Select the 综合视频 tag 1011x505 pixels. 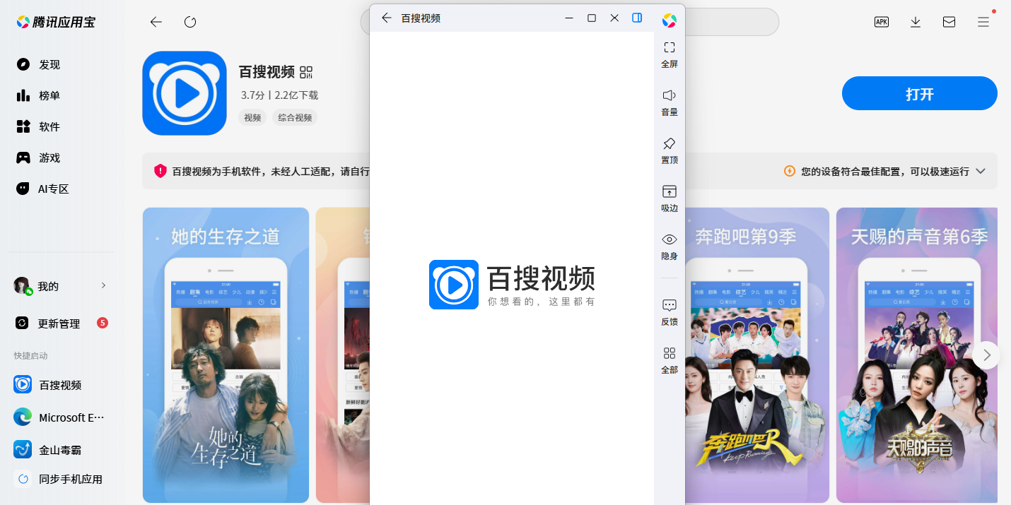[x=295, y=118]
